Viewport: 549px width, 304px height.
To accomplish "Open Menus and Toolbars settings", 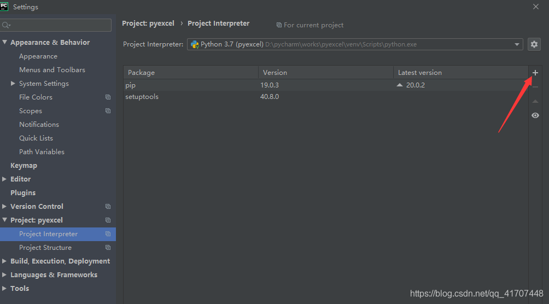I will (x=52, y=69).
